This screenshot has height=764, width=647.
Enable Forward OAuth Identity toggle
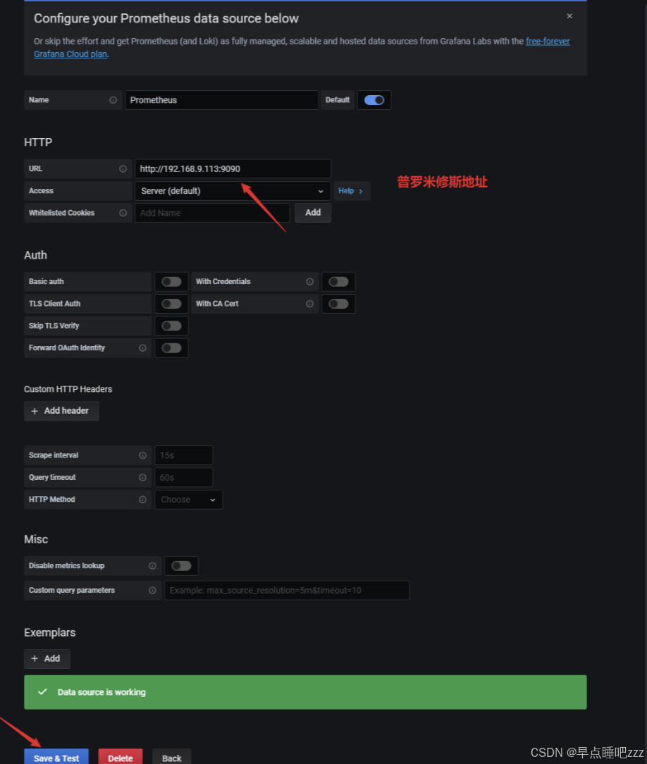click(x=171, y=348)
